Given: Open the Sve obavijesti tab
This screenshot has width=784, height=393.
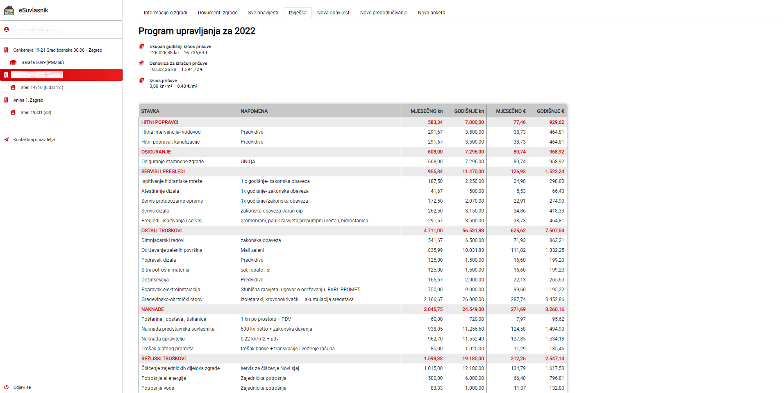Looking at the screenshot, I should click(x=263, y=13).
